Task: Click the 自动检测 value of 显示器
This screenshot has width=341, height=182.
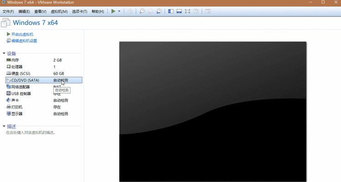Action: (61, 114)
